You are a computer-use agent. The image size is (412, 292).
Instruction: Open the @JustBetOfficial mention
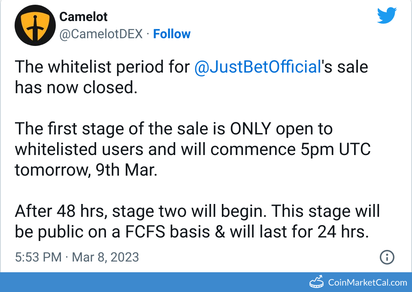click(257, 67)
